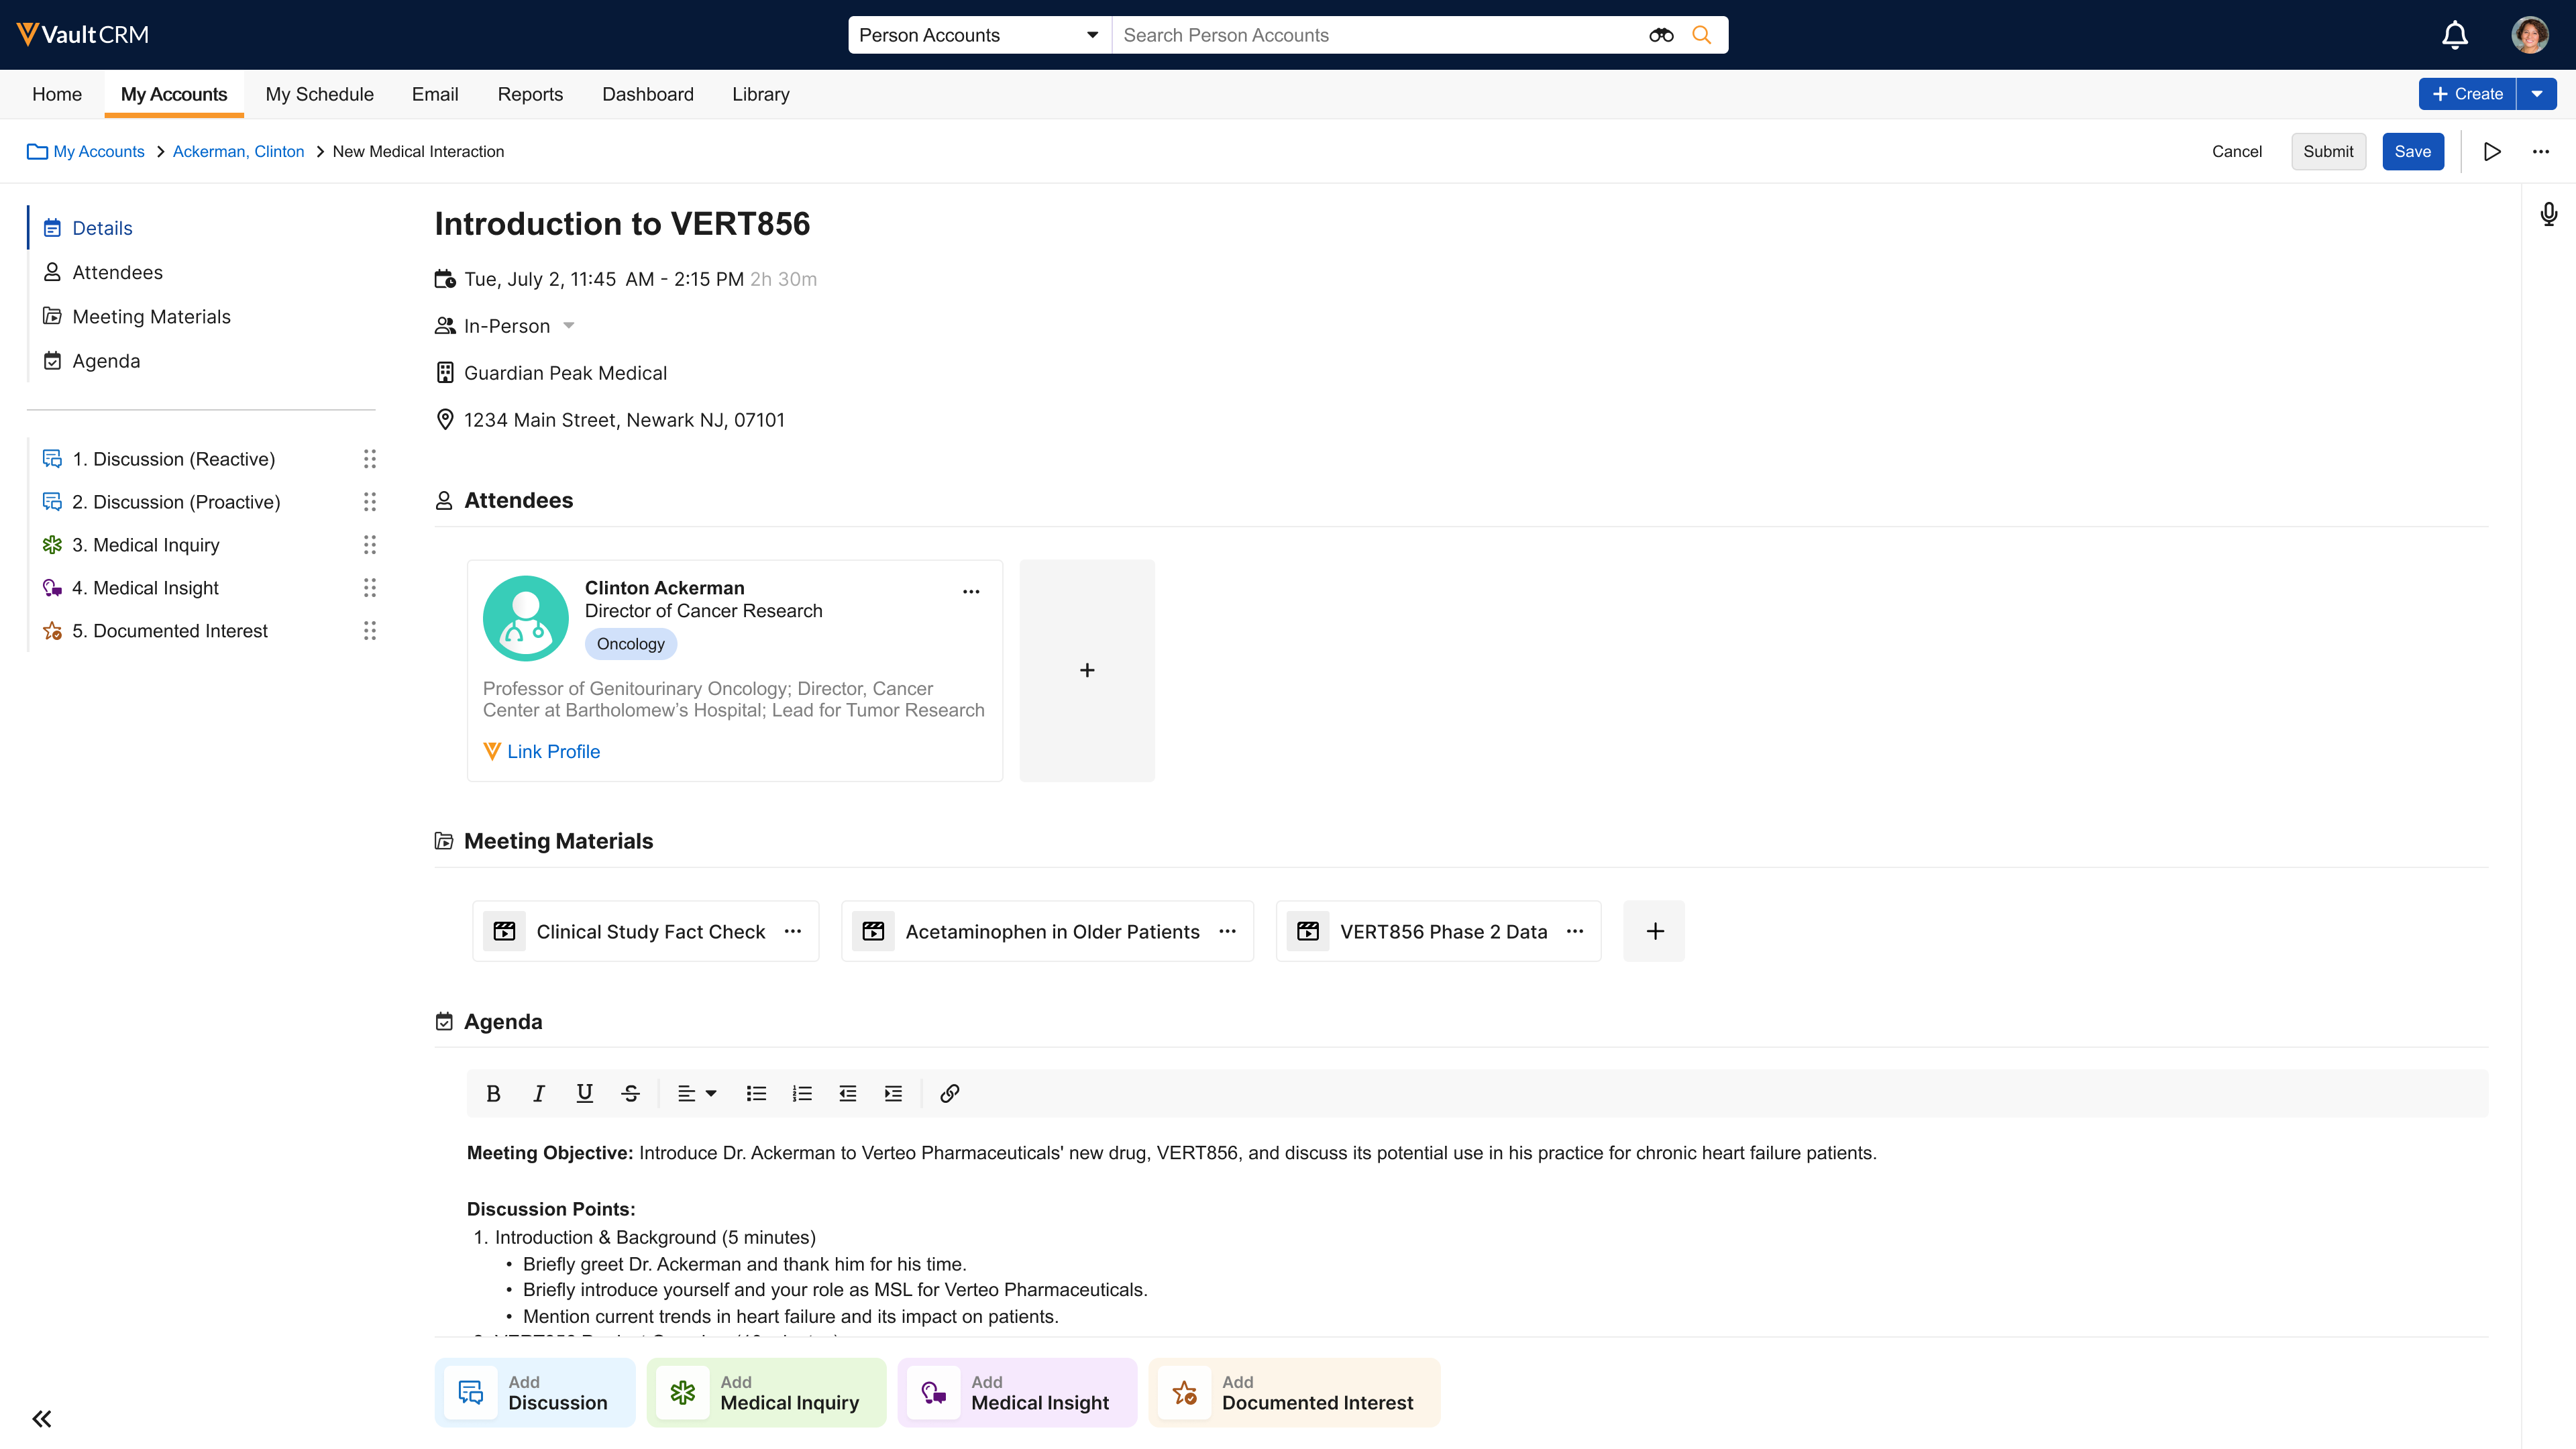This screenshot has width=2576, height=1449.
Task: Click the notifications bell icon
Action: coord(2454,35)
